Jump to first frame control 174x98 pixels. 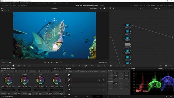pyautogui.click(x=45, y=62)
